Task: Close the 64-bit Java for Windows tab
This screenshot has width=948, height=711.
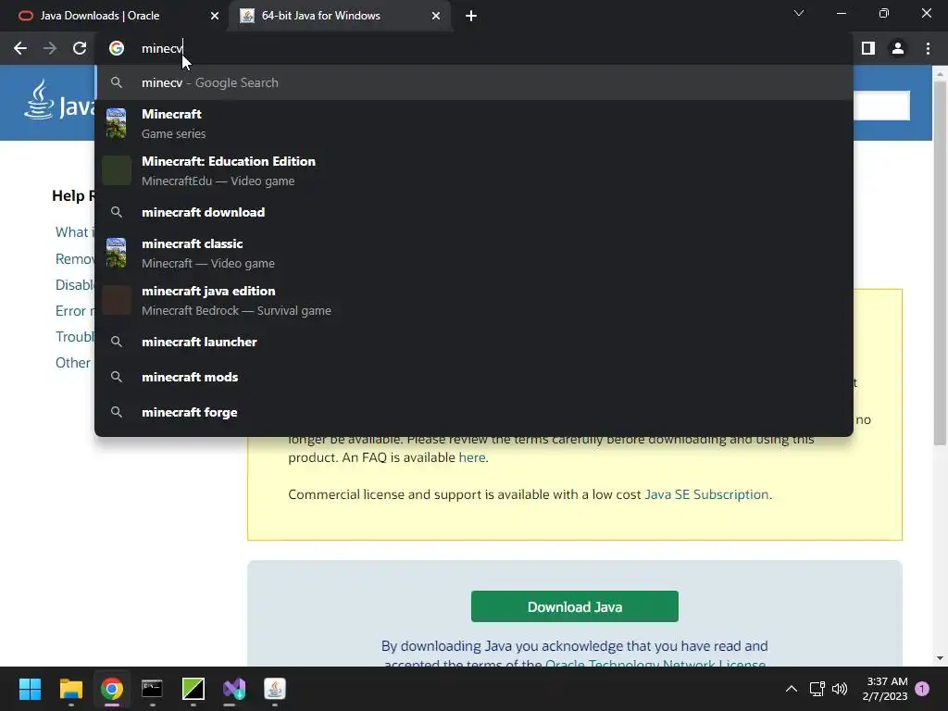Action: [436, 16]
